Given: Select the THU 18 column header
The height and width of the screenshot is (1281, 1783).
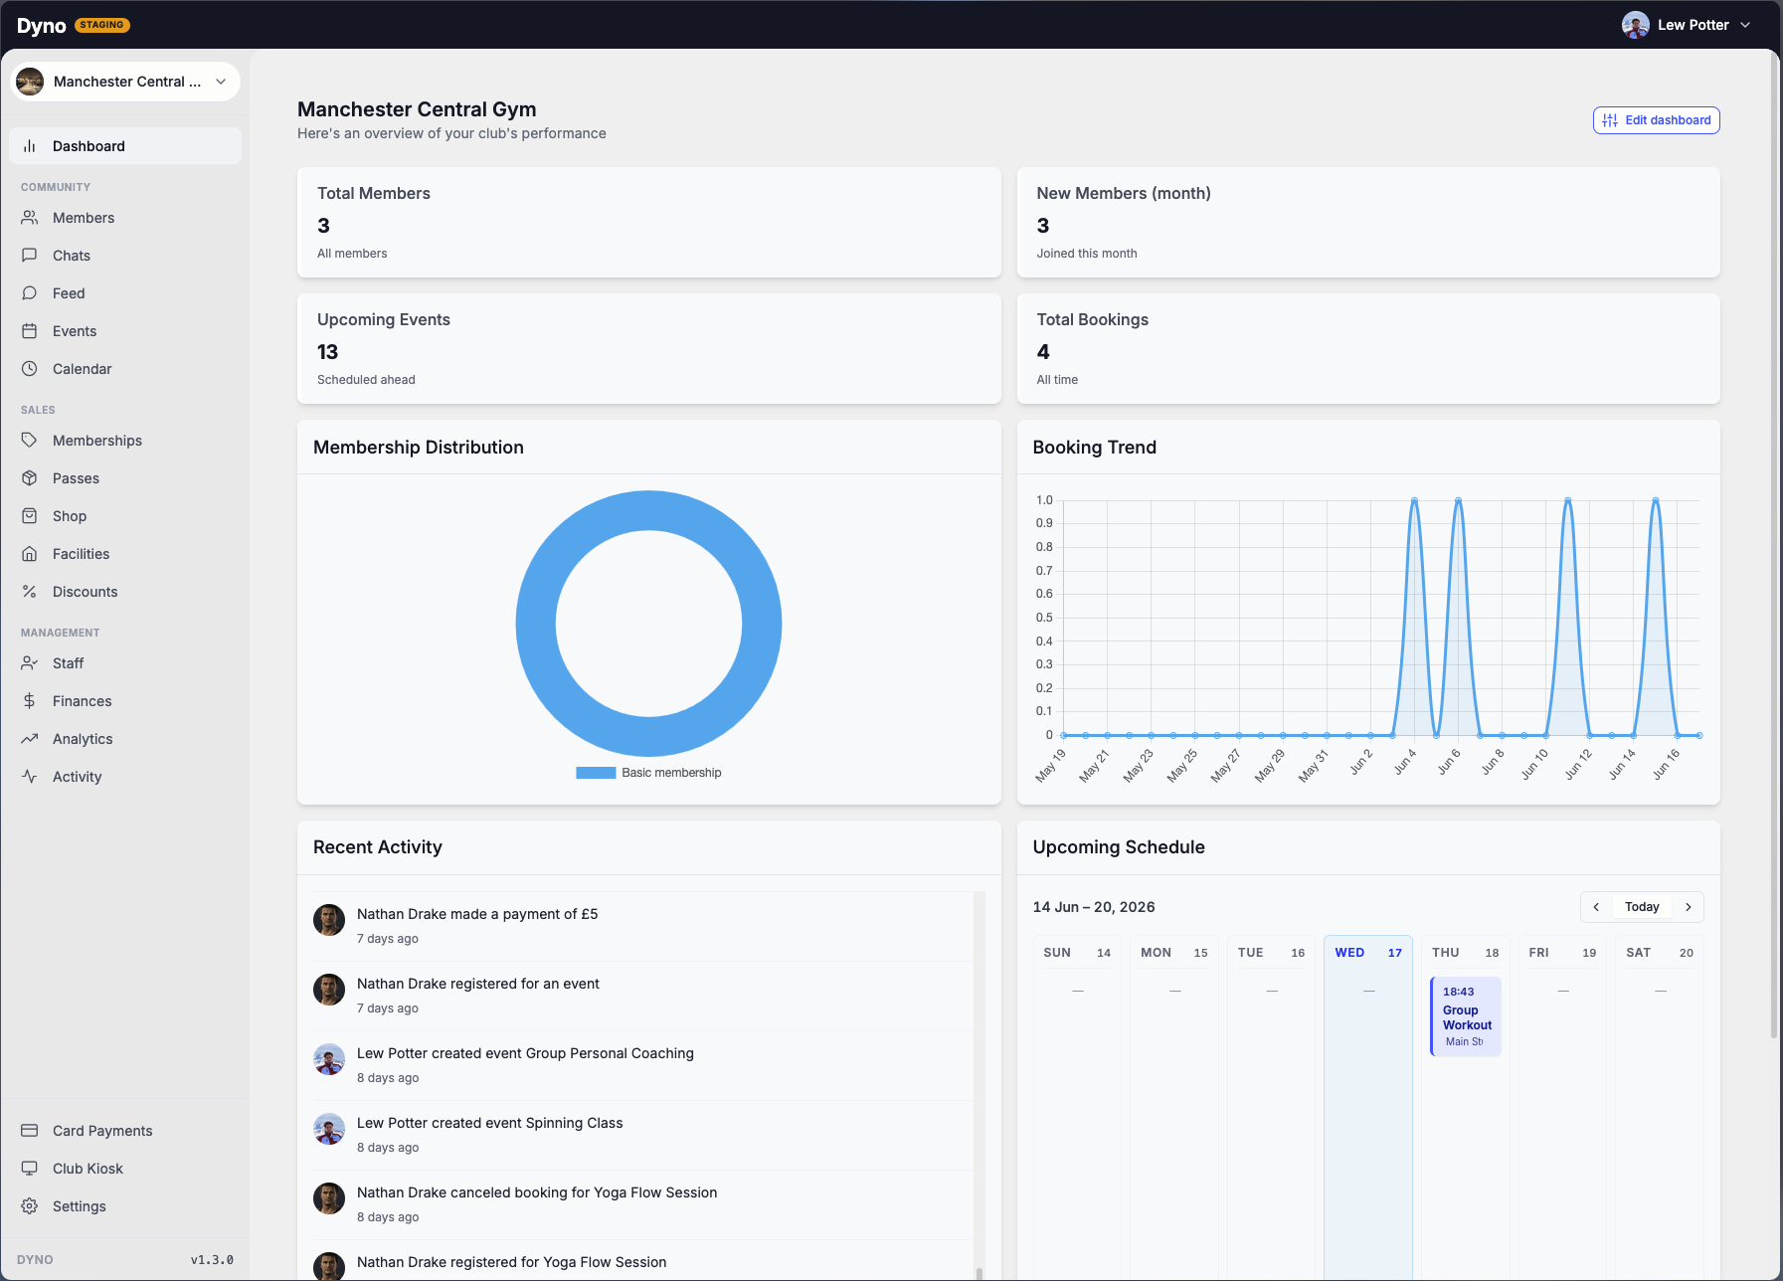Looking at the screenshot, I should (1466, 953).
